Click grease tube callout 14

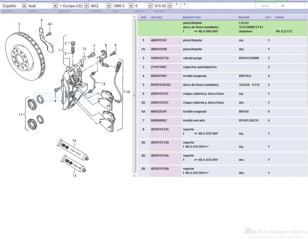point(74,141)
